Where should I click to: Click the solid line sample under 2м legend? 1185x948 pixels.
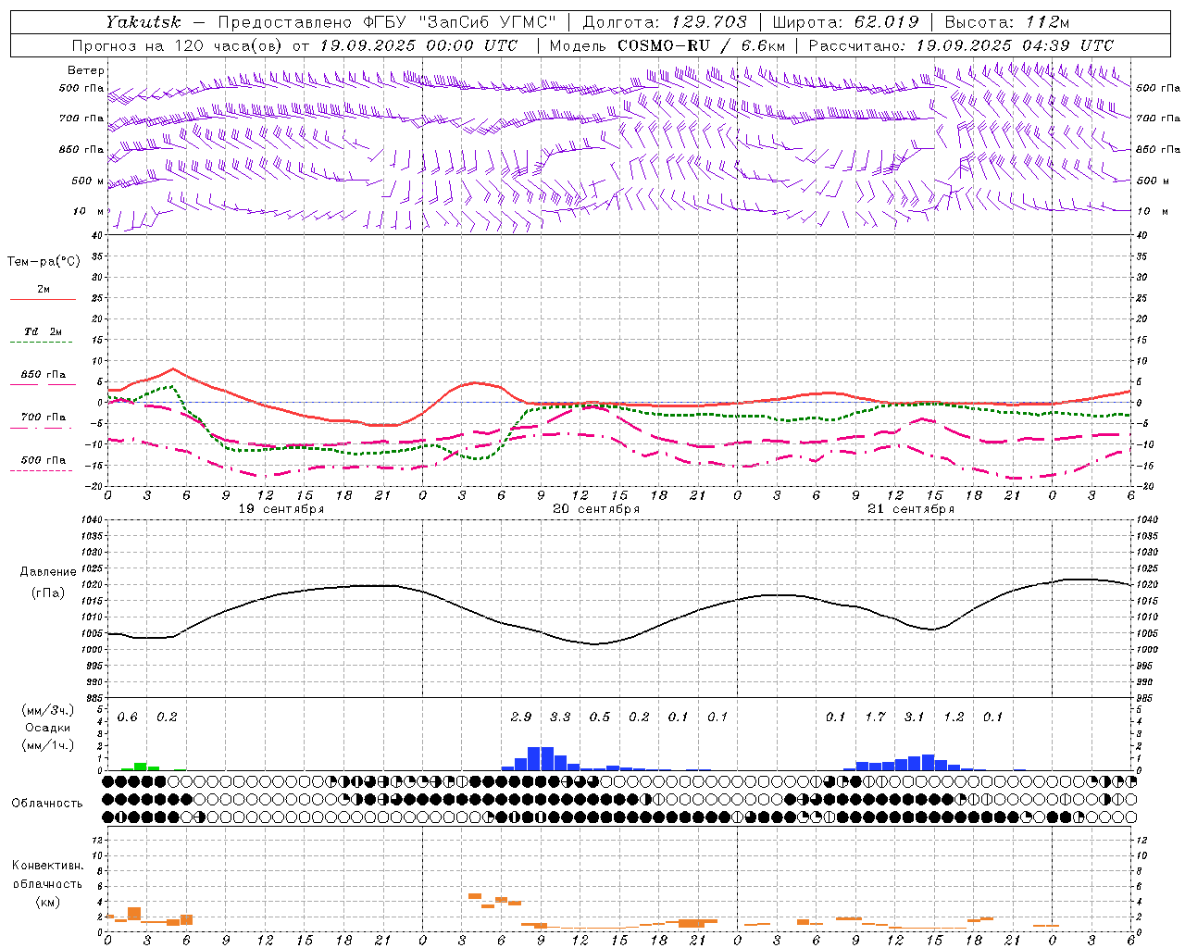(x=43, y=299)
